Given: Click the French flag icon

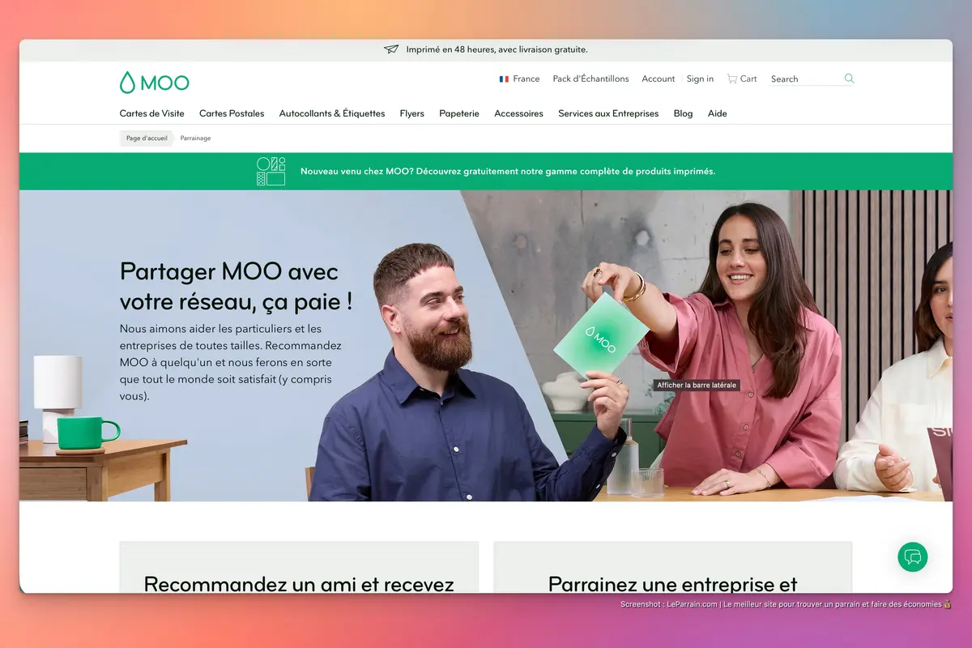Looking at the screenshot, I should pos(504,79).
